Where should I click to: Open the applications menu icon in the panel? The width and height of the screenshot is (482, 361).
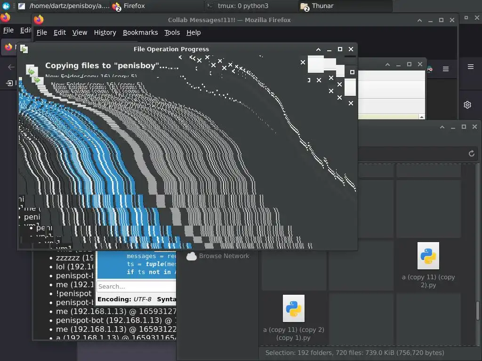pyautogui.click(x=6, y=6)
